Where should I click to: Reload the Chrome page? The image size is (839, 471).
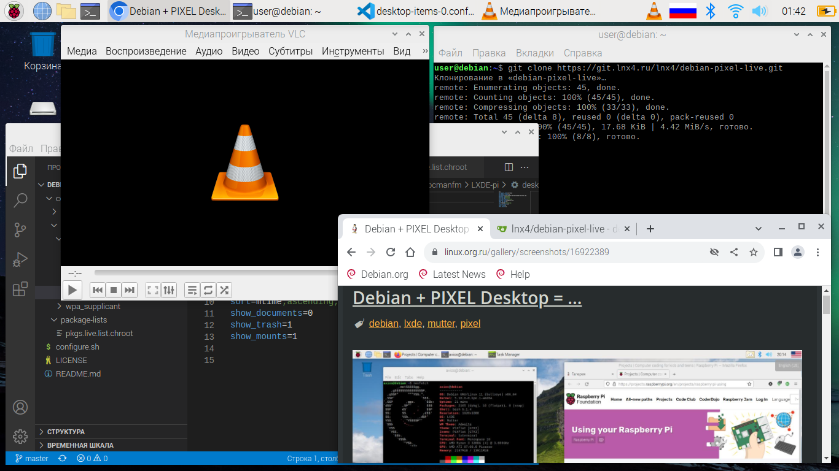pos(391,252)
